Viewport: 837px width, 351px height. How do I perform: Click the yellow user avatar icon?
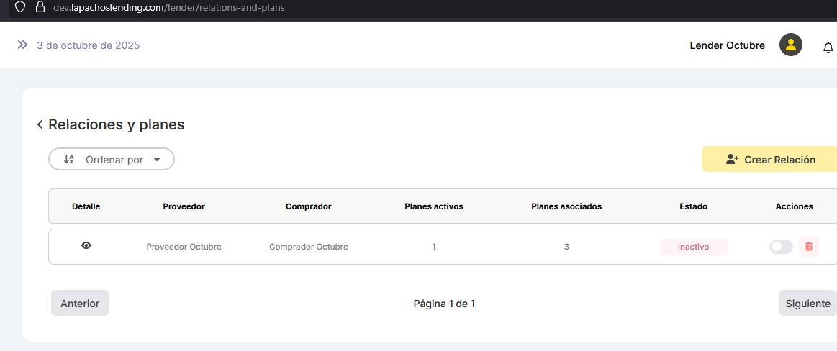[x=790, y=45]
